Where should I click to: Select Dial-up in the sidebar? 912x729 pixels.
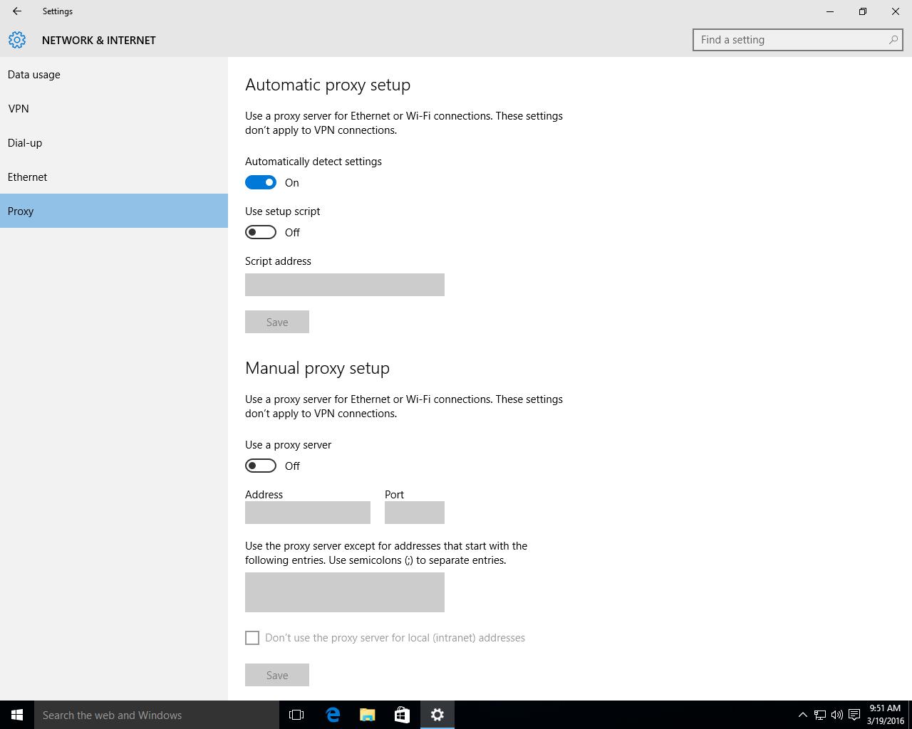coord(114,142)
